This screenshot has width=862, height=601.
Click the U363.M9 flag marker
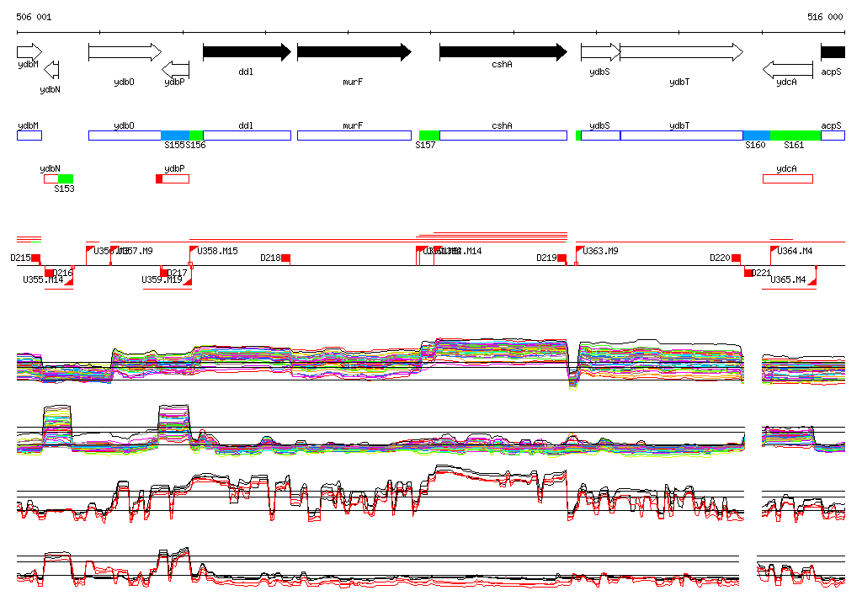[x=579, y=251]
